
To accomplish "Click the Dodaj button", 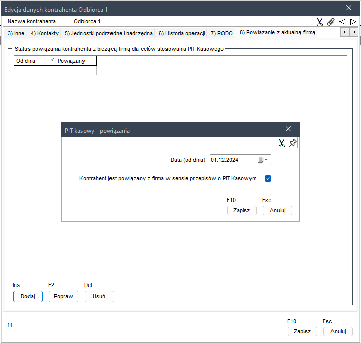I will (28, 296).
